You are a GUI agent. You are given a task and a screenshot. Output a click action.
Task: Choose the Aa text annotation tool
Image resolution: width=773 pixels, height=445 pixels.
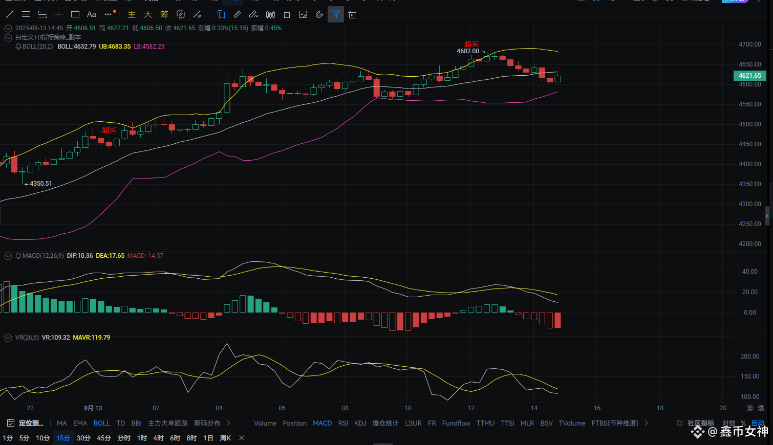click(92, 14)
